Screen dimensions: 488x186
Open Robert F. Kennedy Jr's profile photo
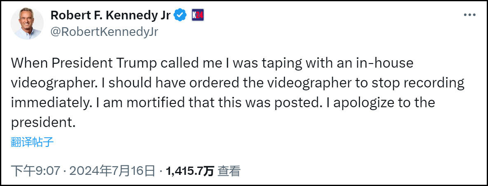pos(27,23)
